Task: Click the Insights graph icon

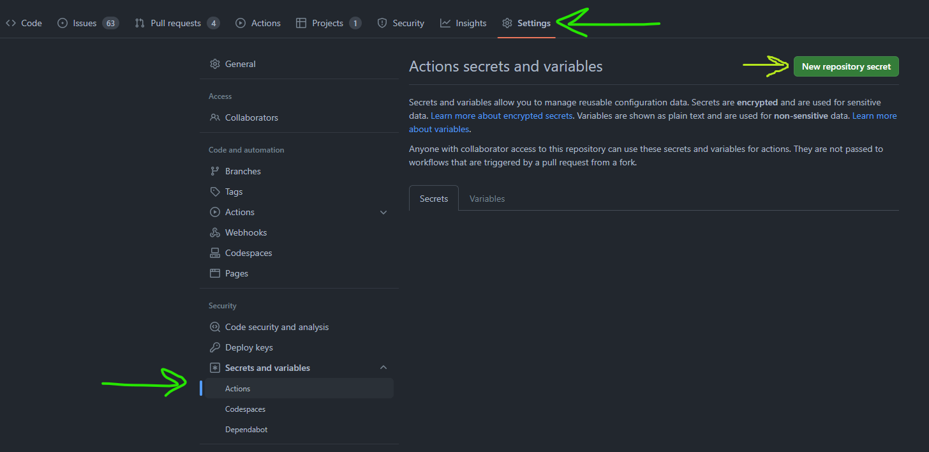Action: coord(445,23)
